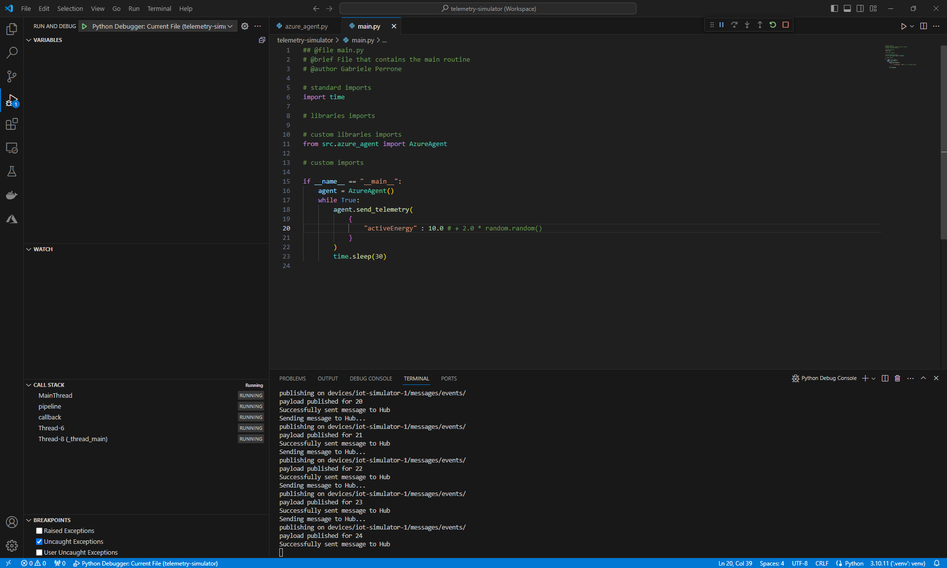The image size is (947, 568).
Task: Pause the running debug session
Action: 721,25
